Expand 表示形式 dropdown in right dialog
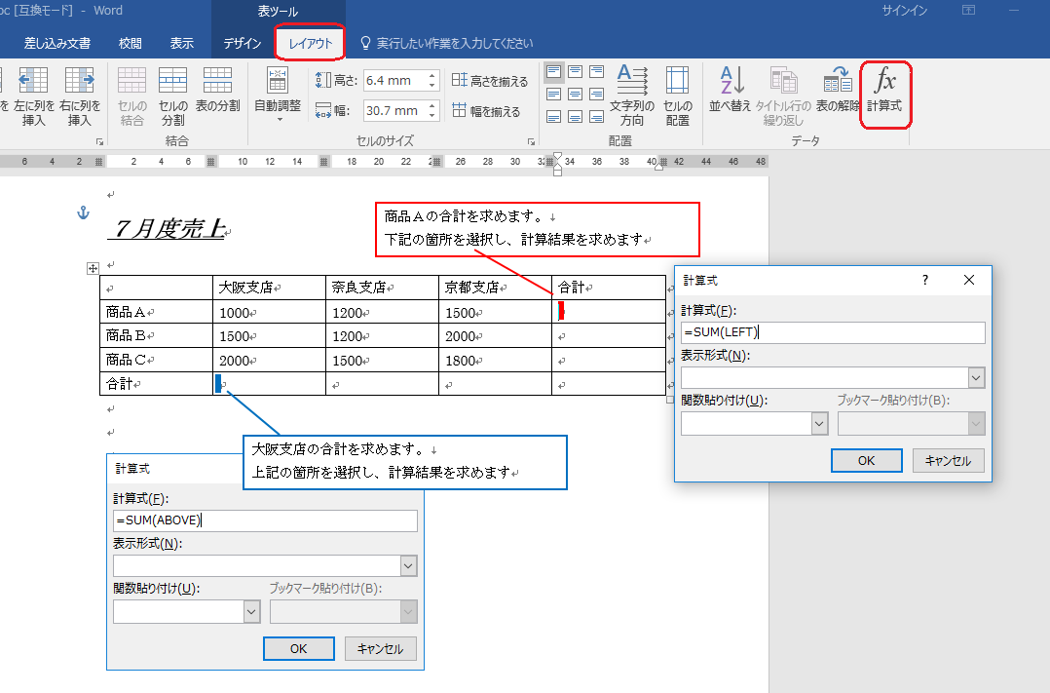1050x693 pixels. click(976, 378)
